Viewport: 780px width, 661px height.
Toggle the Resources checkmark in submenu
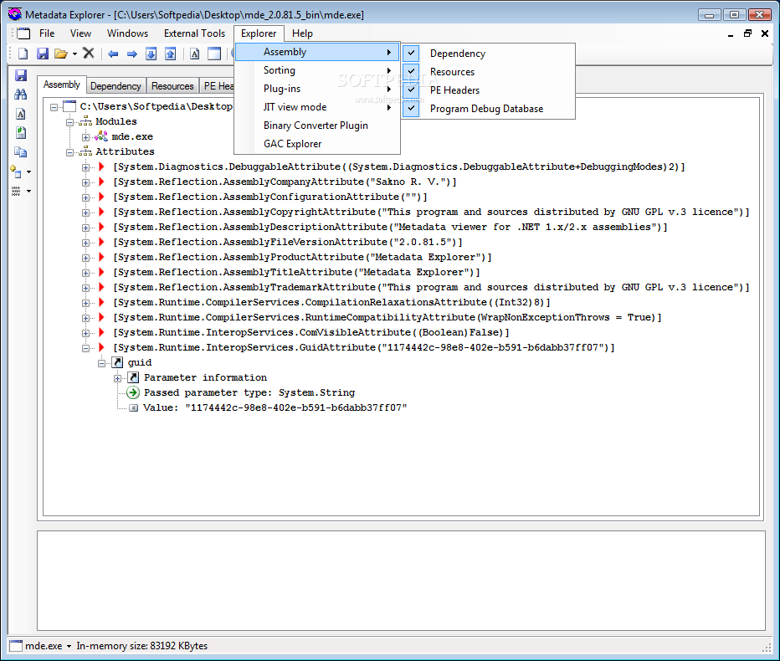click(x=412, y=71)
